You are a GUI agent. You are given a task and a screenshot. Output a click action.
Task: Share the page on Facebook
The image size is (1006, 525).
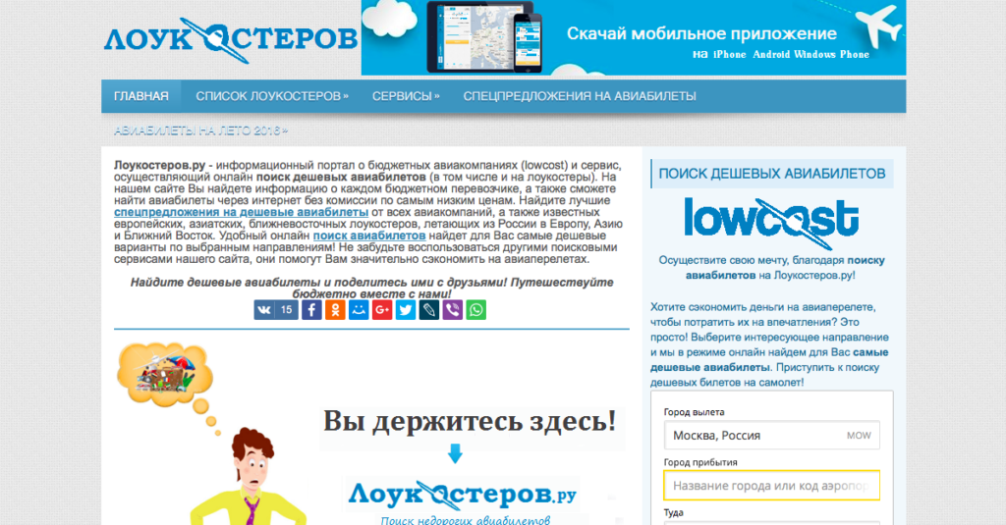pyautogui.click(x=311, y=310)
